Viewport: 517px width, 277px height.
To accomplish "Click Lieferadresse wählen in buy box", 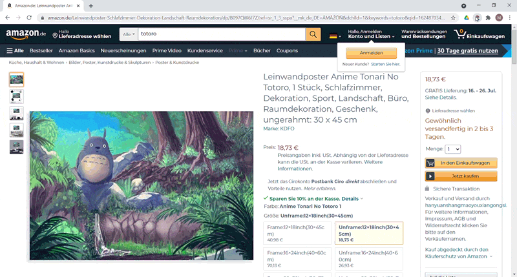I will pyautogui.click(x=454, y=111).
